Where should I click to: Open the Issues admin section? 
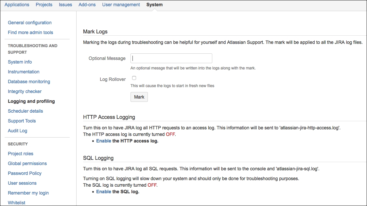pyautogui.click(x=65, y=5)
